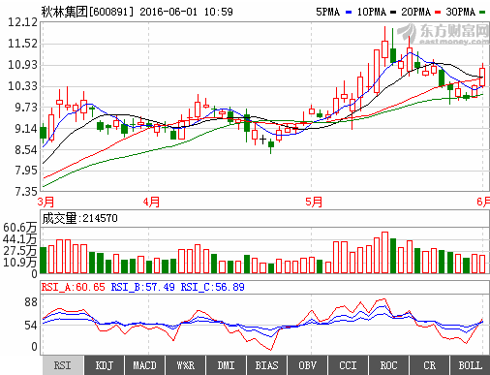Viewport: 490px width, 375px height.
Task: Click the tallest red volume bar
Action: coord(384,253)
